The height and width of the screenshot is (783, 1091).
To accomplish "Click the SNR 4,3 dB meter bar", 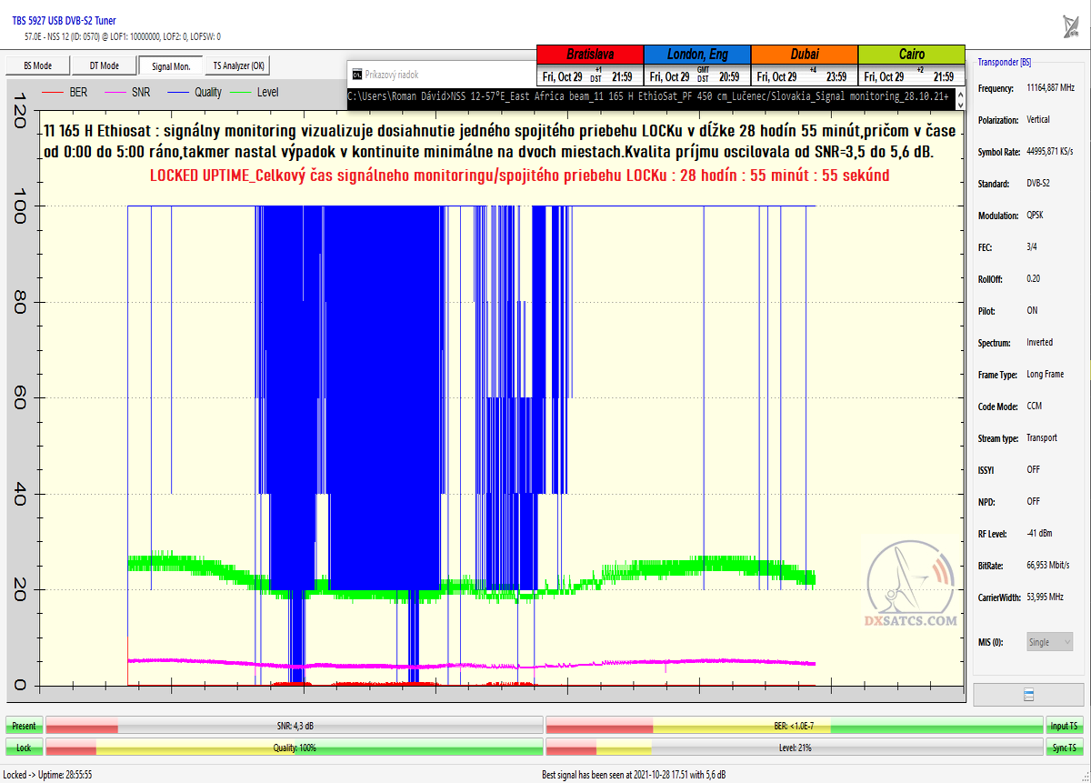I will point(295,726).
